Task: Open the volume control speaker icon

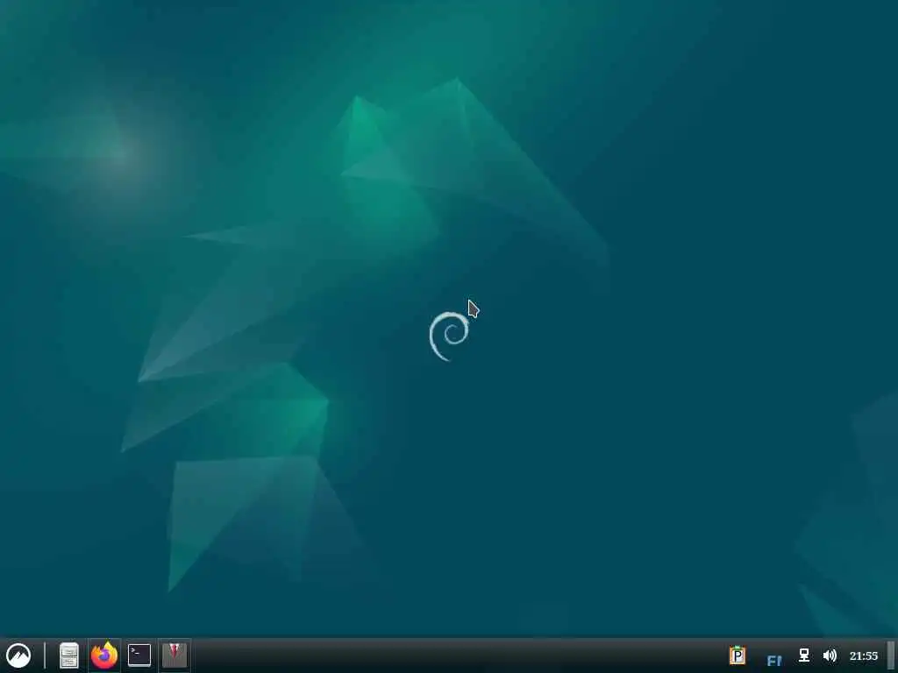Action: [830, 655]
